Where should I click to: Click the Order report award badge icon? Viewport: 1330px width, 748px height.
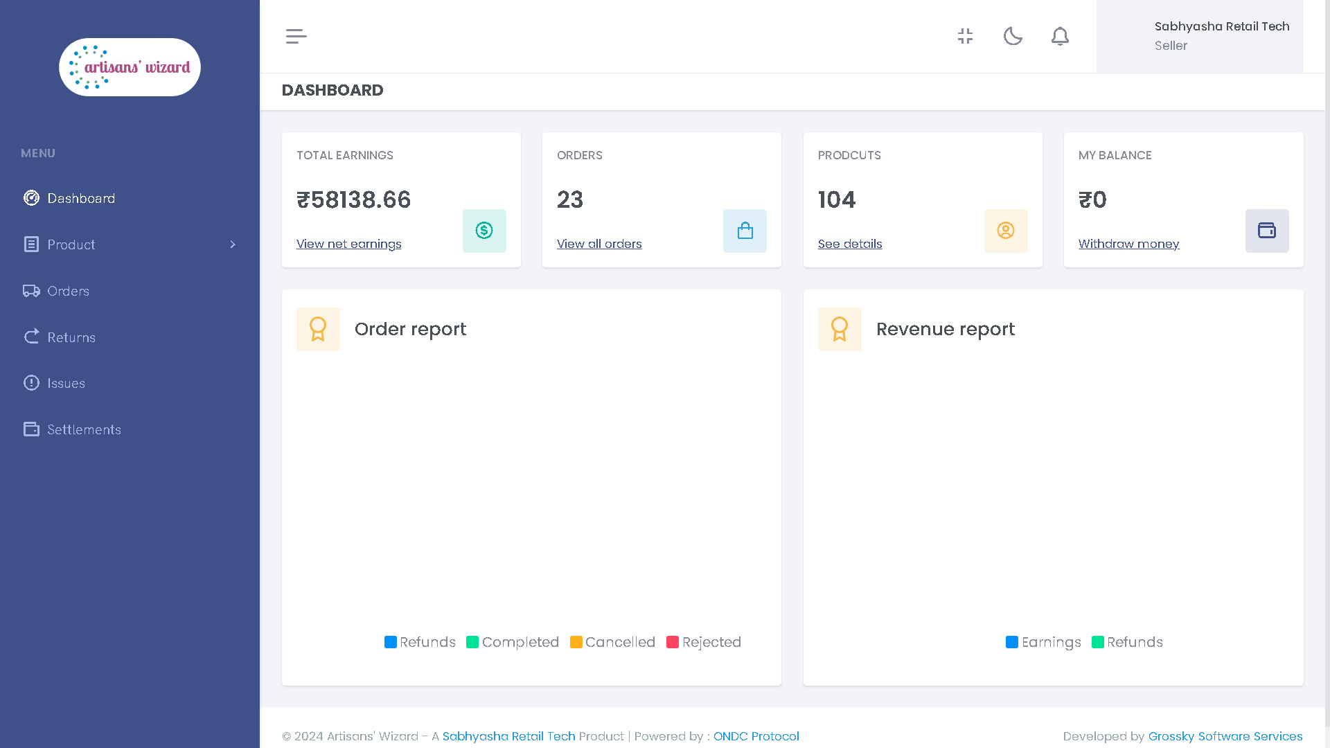pos(318,329)
